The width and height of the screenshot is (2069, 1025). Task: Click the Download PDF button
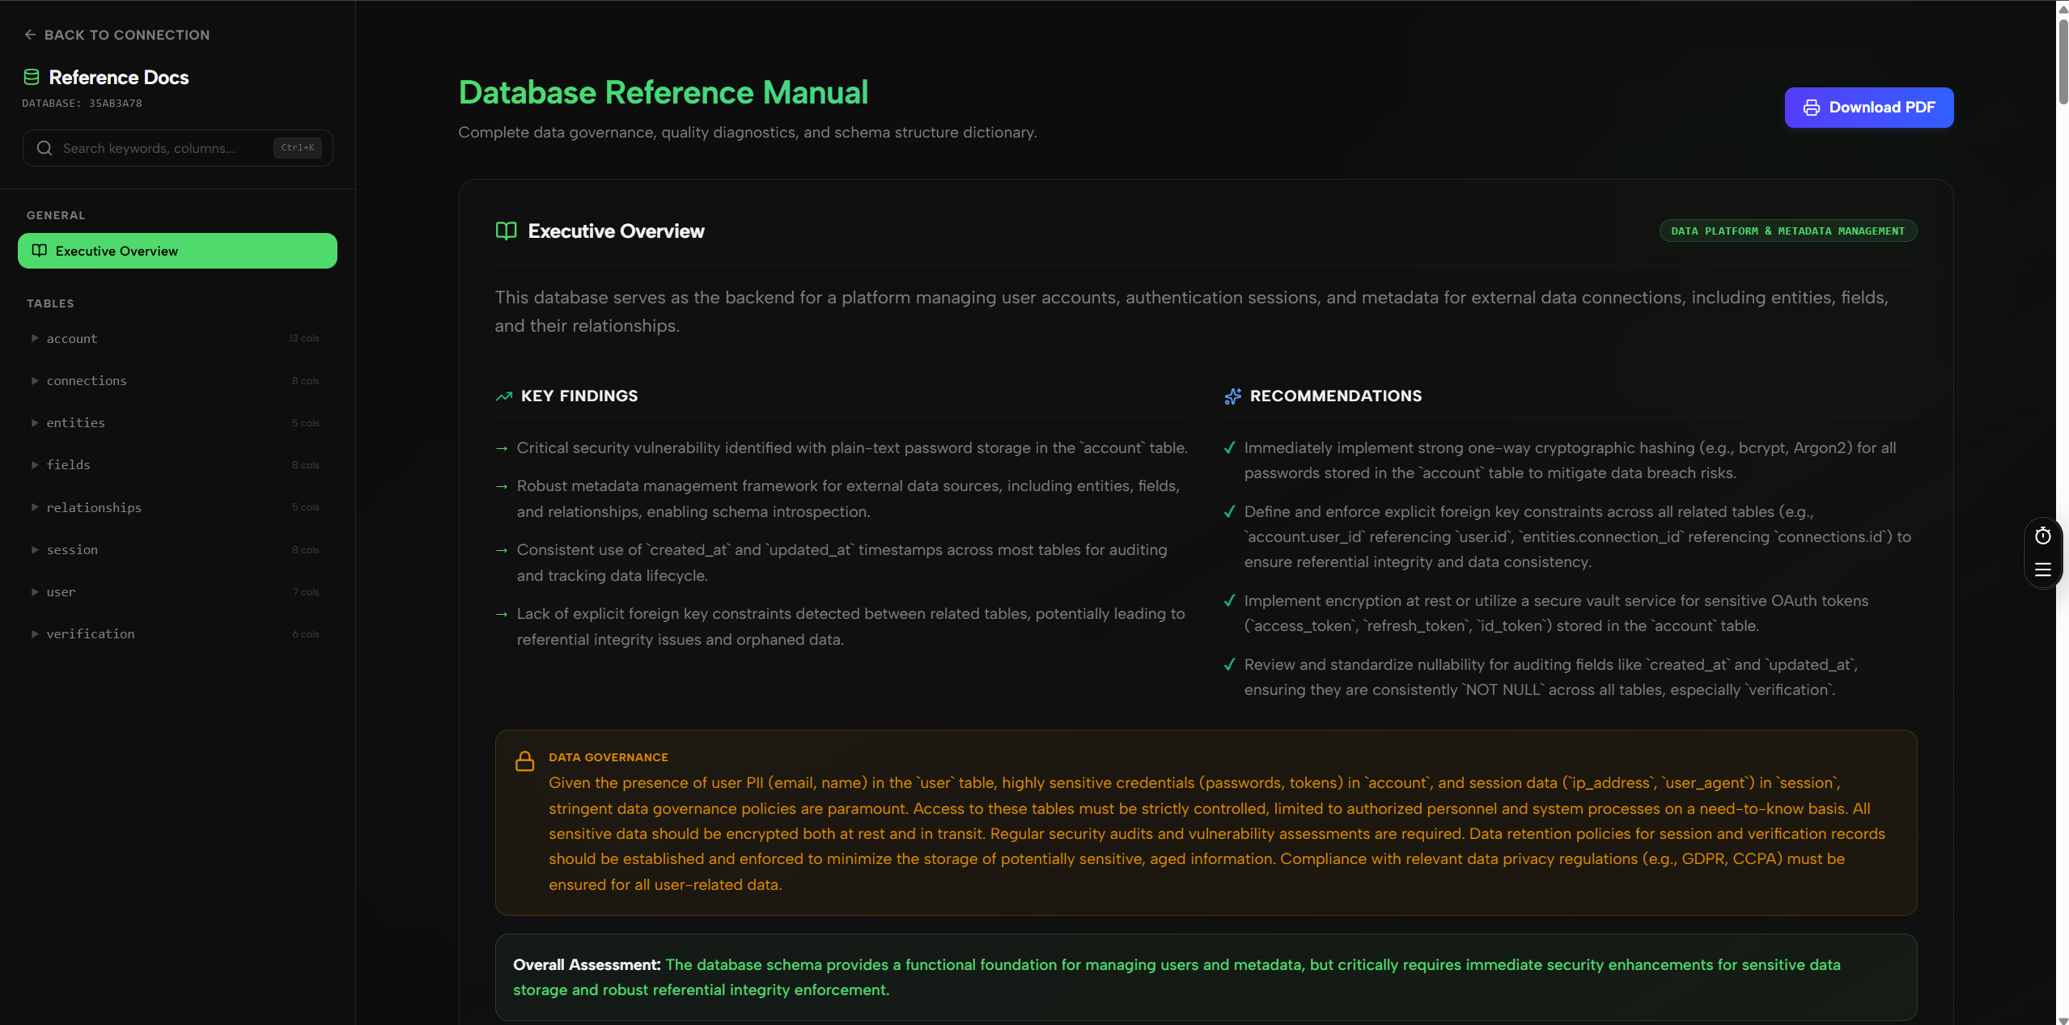[x=1868, y=108]
